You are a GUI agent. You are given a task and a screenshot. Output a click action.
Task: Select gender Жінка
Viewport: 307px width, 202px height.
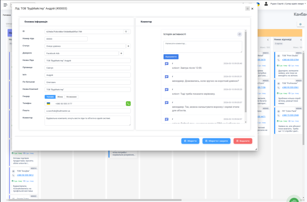click(x=60, y=97)
